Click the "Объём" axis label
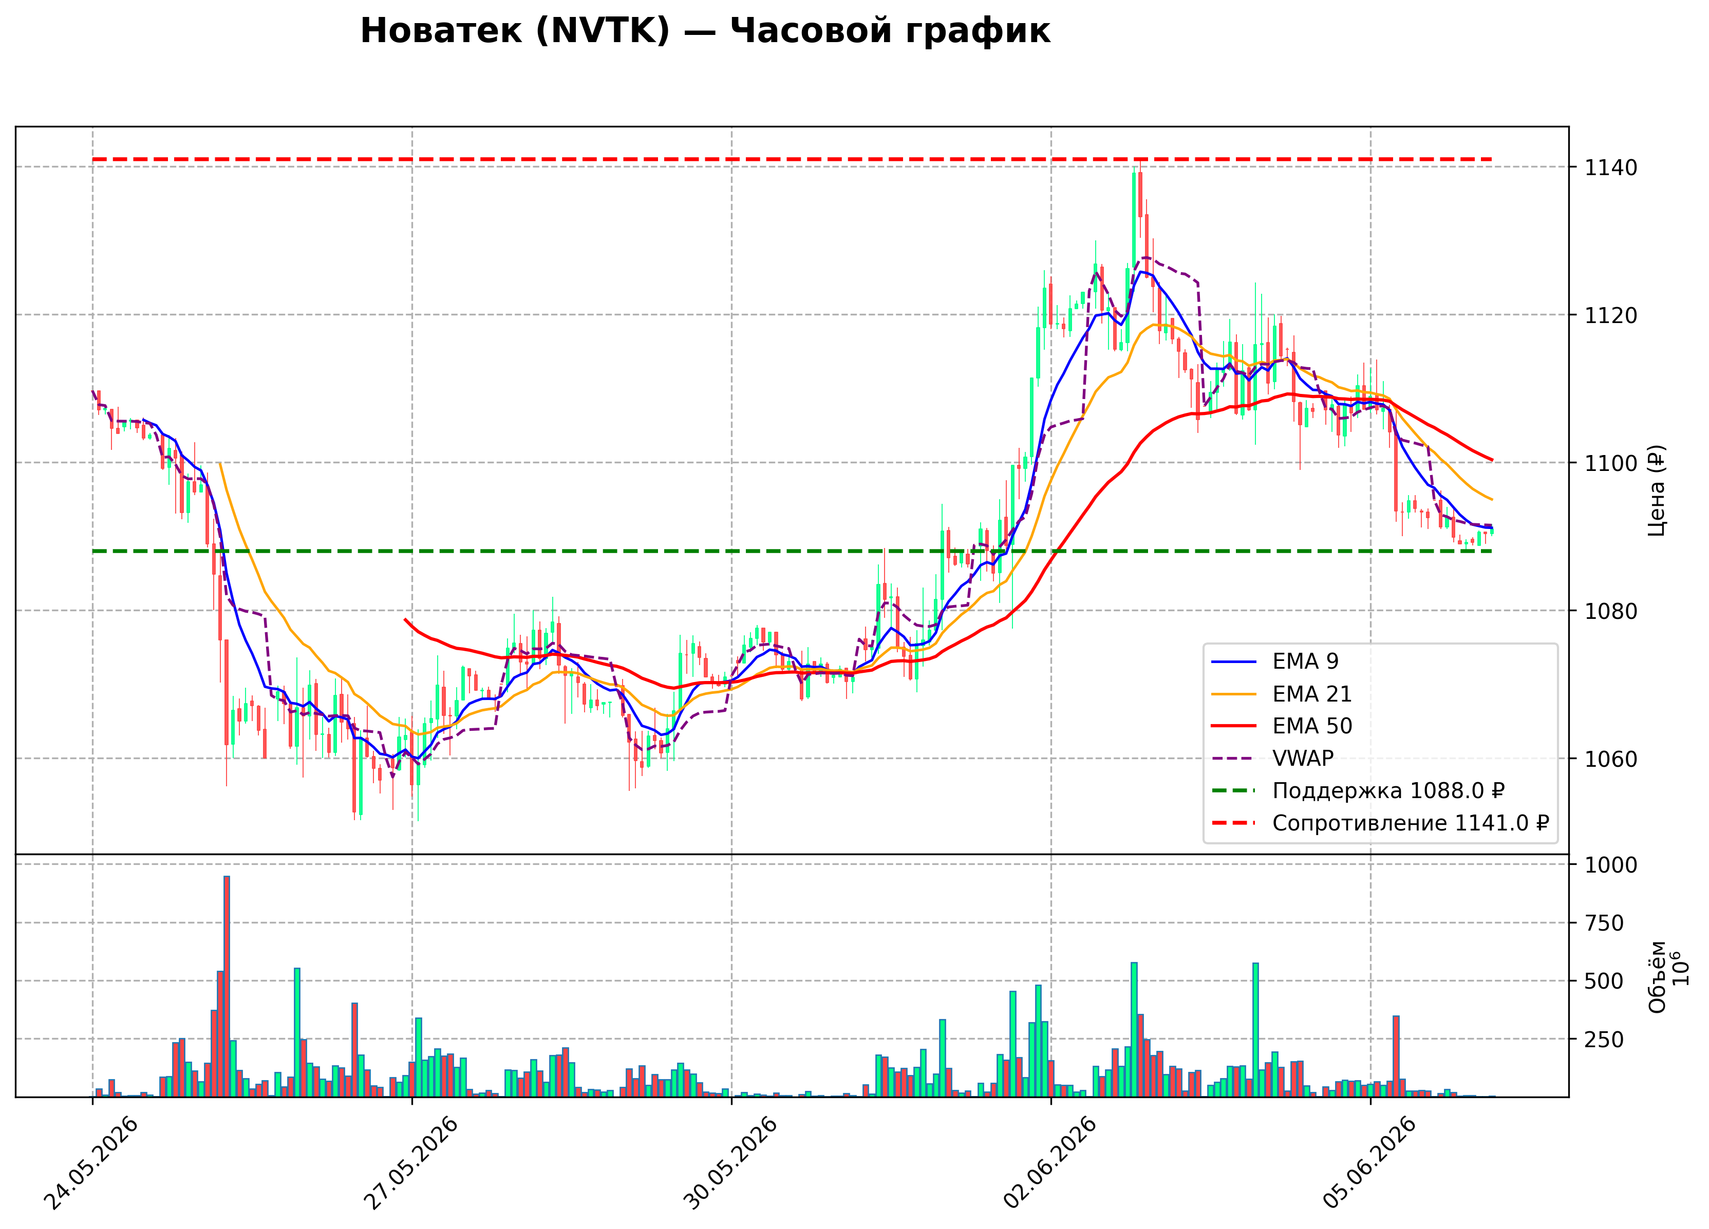 (x=1657, y=977)
